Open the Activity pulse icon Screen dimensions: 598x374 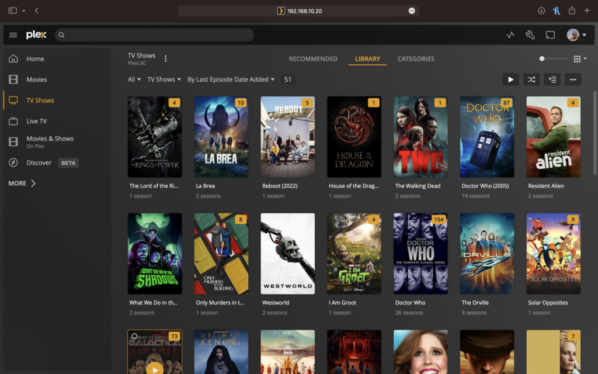click(510, 34)
